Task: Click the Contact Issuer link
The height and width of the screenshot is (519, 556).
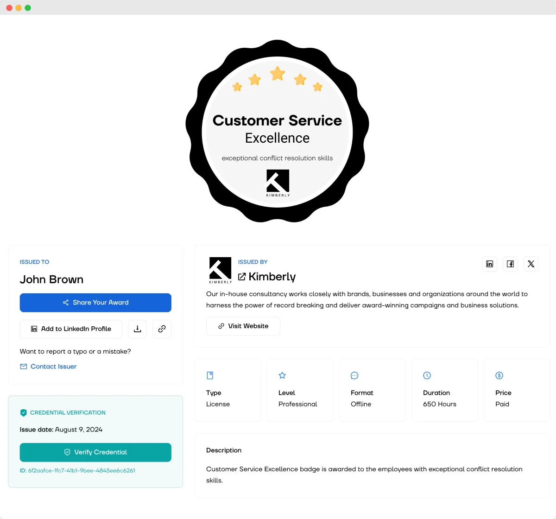Action: (x=53, y=366)
